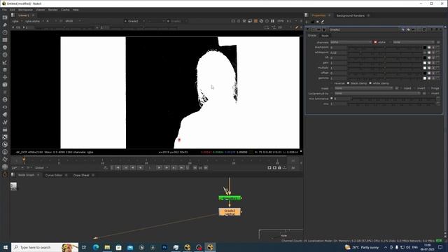Open the viewer rgba layer dropdown
The height and width of the screenshot is (252, 448).
17,21
